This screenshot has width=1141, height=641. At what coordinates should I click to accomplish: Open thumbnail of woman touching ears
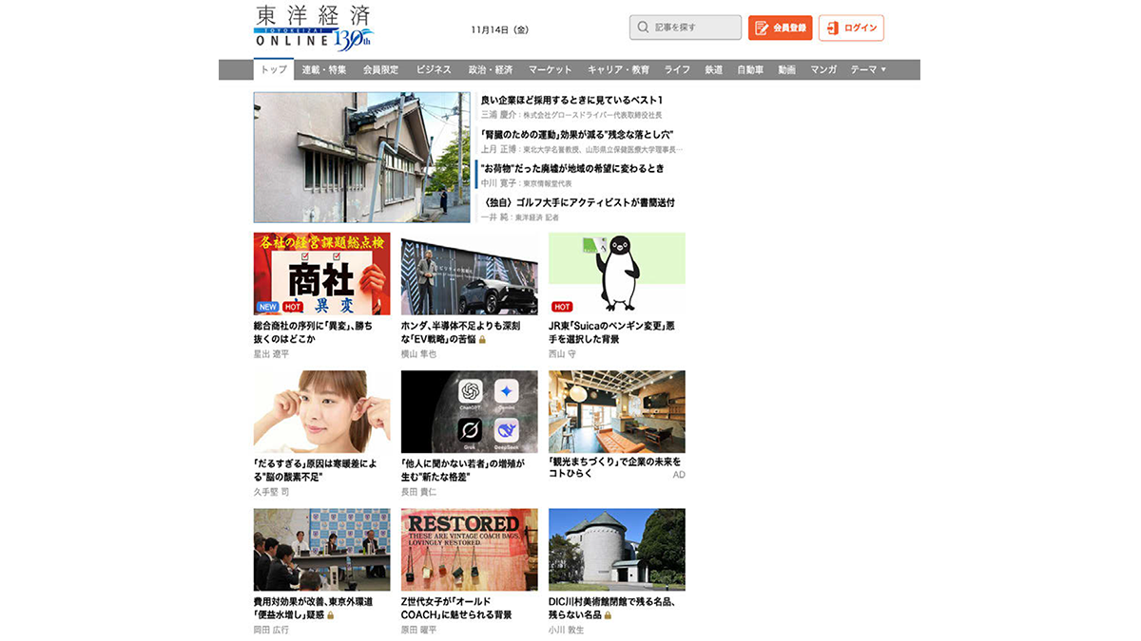(x=322, y=411)
